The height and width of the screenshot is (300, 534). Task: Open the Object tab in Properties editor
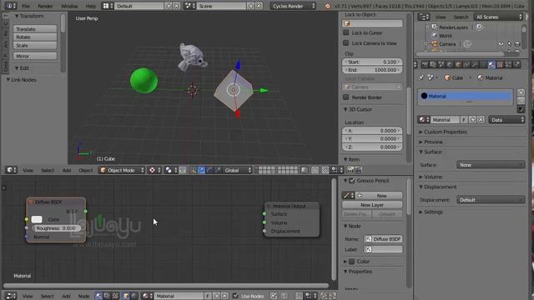click(x=458, y=64)
